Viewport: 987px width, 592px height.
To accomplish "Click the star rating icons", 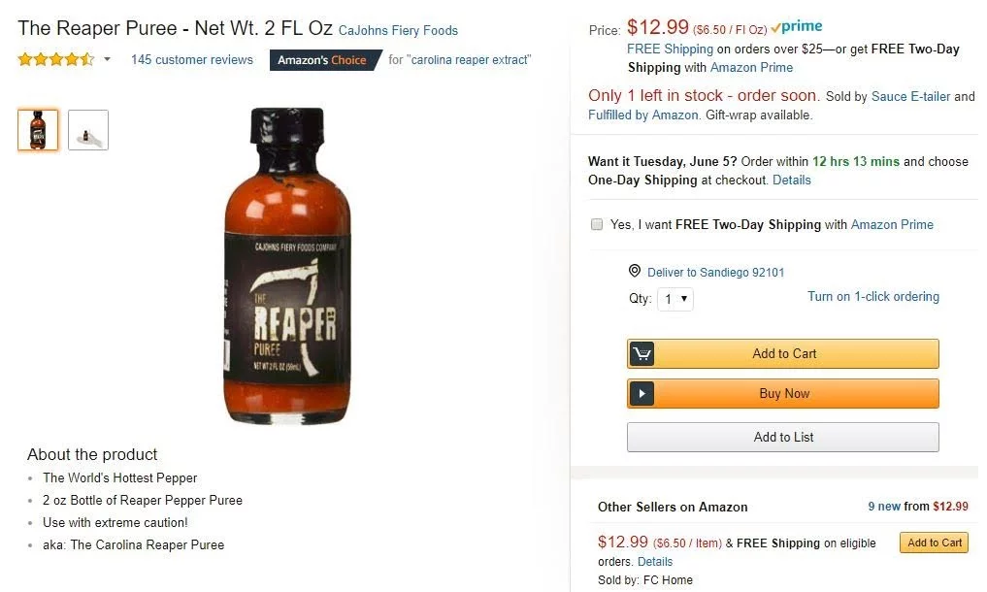I will coord(56,60).
